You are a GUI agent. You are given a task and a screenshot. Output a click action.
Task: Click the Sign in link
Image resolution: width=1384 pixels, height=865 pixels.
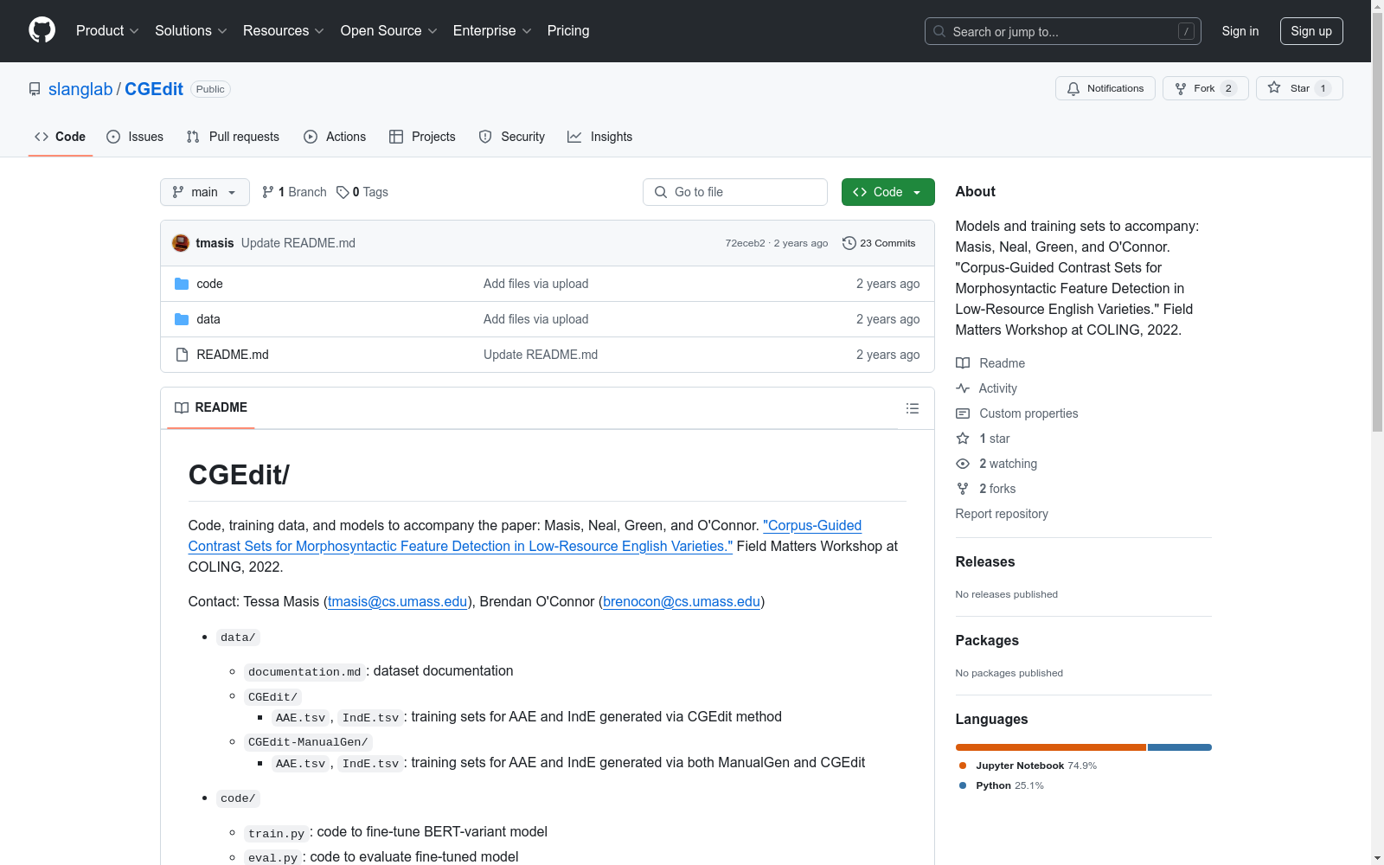coord(1240,31)
